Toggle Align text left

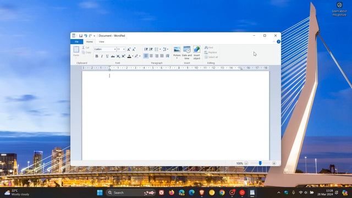tap(146, 56)
